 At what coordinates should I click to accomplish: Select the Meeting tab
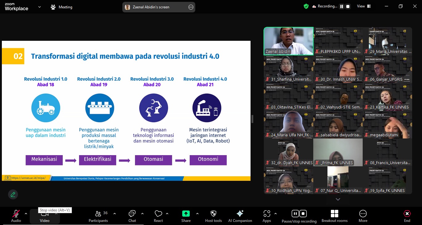61,7
